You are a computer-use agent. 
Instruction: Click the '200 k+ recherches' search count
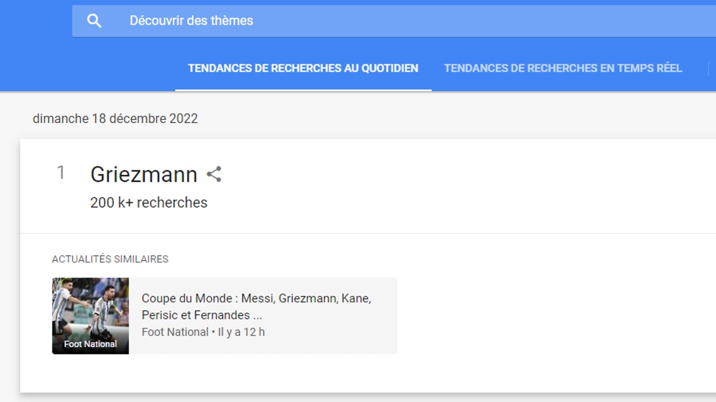pyautogui.click(x=148, y=202)
